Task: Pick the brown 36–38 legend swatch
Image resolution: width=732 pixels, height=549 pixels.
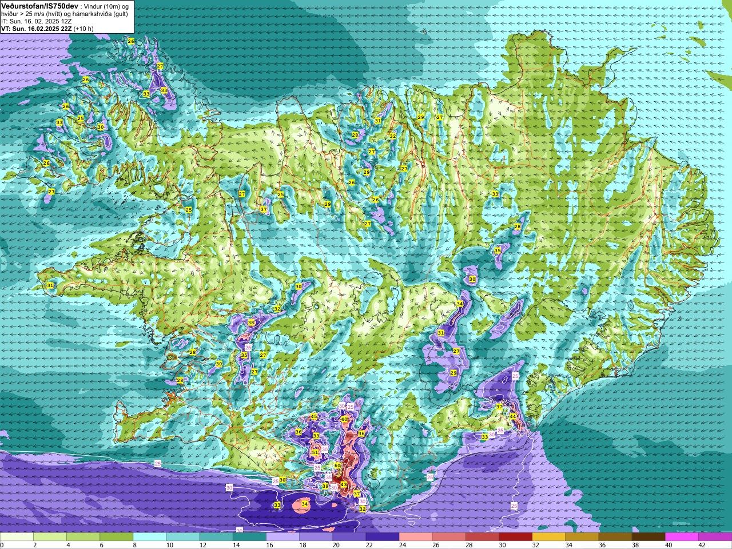Action: click(615, 537)
